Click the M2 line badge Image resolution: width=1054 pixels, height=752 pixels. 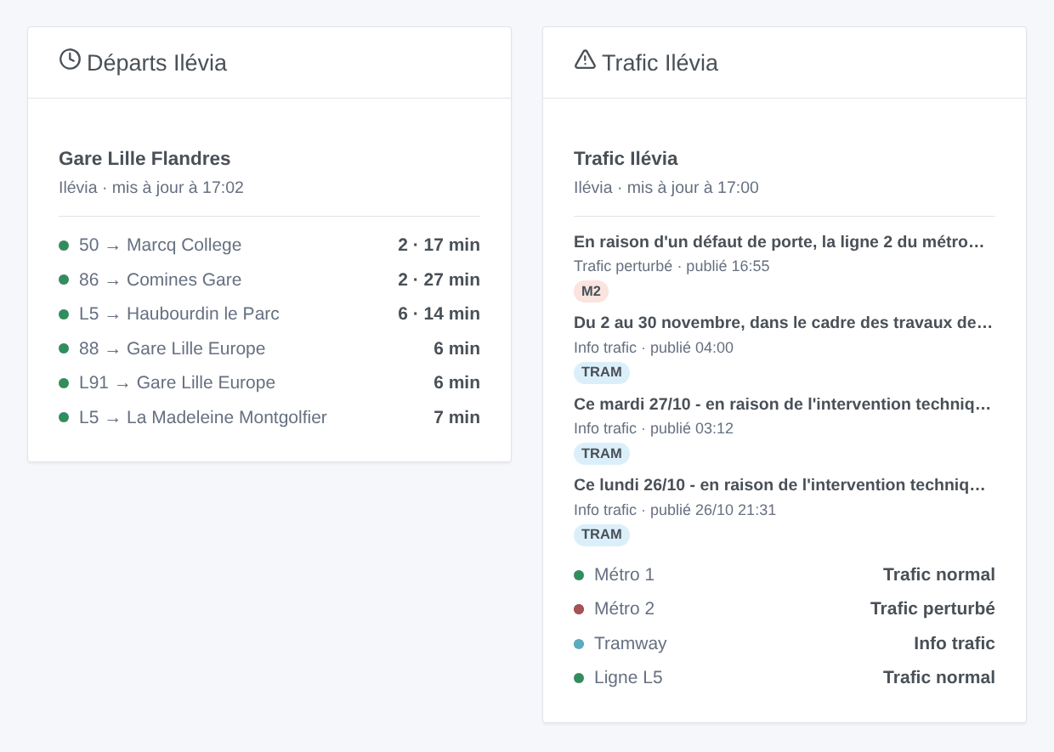(591, 291)
